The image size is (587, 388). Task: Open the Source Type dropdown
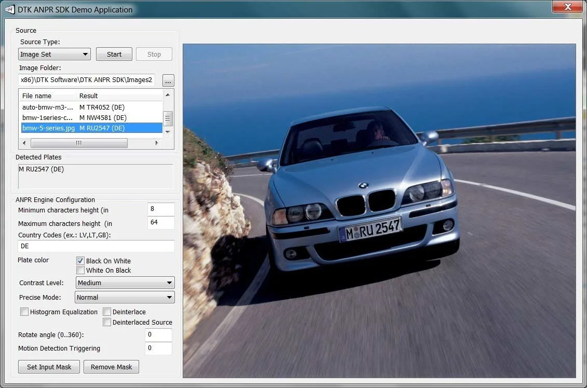click(x=54, y=55)
